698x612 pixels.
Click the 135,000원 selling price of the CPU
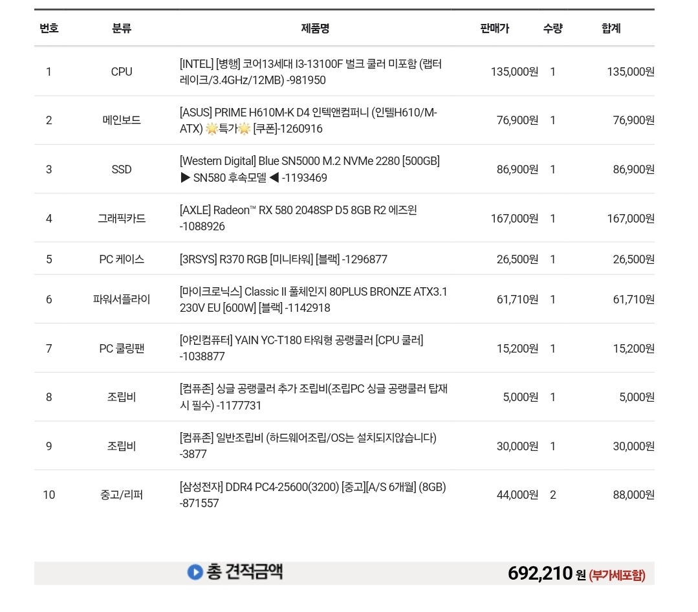pos(514,72)
